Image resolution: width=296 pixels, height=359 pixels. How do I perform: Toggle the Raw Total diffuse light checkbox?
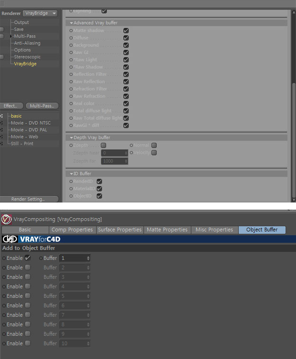(126, 118)
